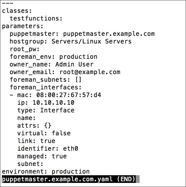This screenshot has width=186, height=187.
Task: Click the empty braces after attrs
Action: click(x=48, y=126)
